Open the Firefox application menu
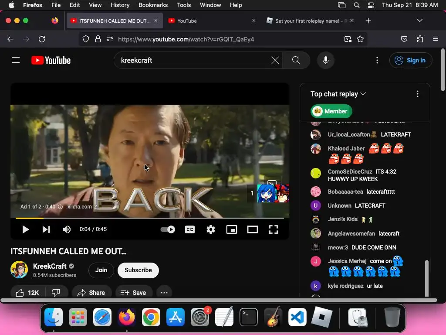This screenshot has height=335, width=446. pyautogui.click(x=436, y=39)
